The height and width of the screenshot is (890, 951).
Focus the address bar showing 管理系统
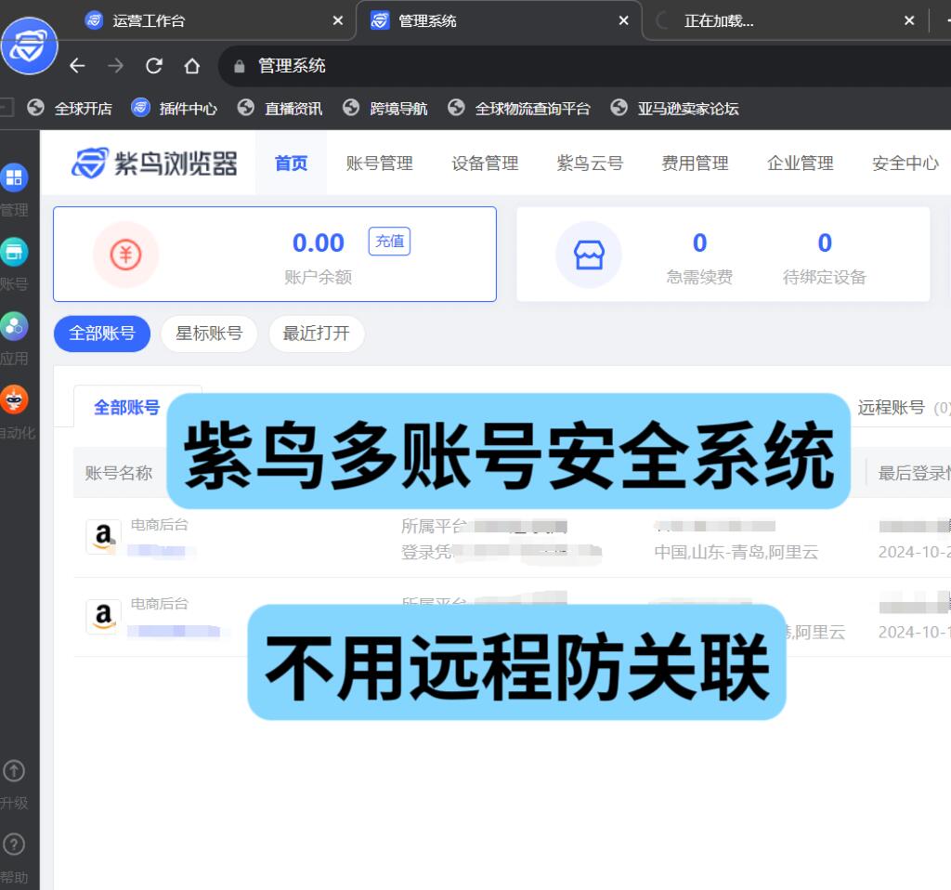[x=582, y=66]
